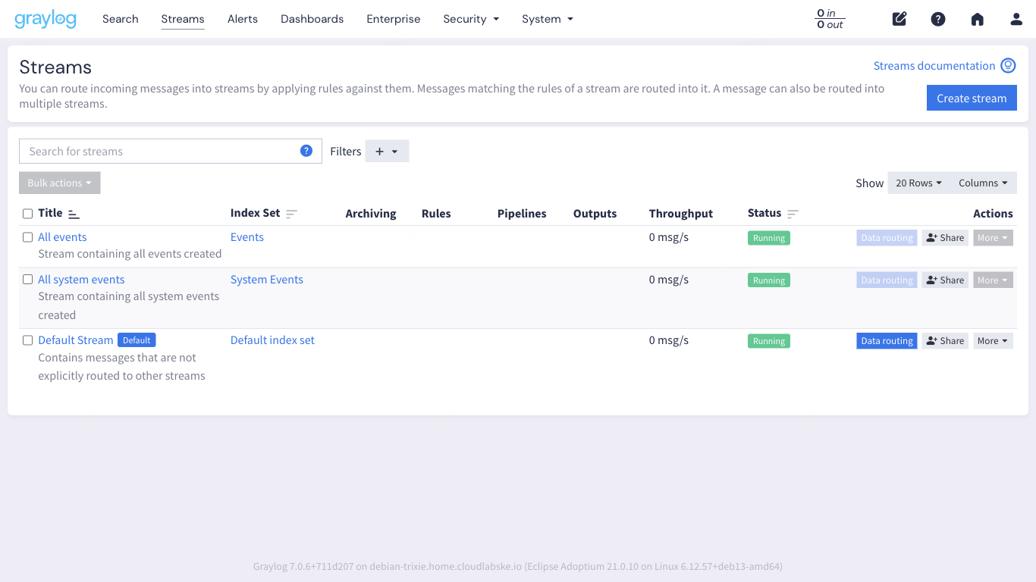Open the Default index set link
The width and height of the screenshot is (1036, 582).
pos(272,340)
